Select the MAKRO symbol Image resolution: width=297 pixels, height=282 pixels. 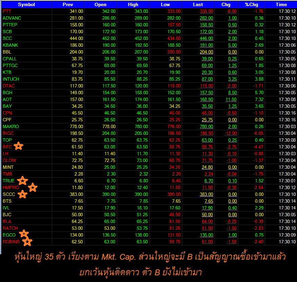11,127
